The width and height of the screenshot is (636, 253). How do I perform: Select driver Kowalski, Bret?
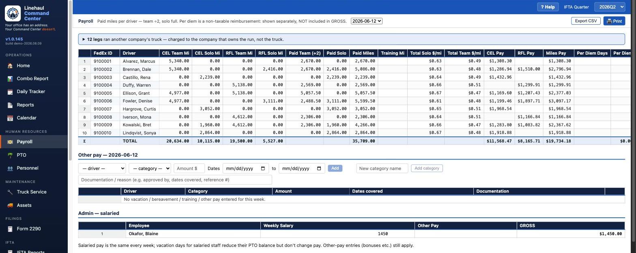(x=137, y=125)
